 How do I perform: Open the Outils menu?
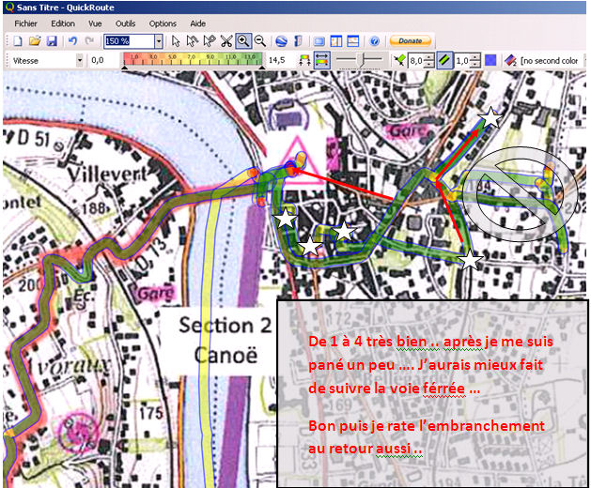tap(125, 23)
